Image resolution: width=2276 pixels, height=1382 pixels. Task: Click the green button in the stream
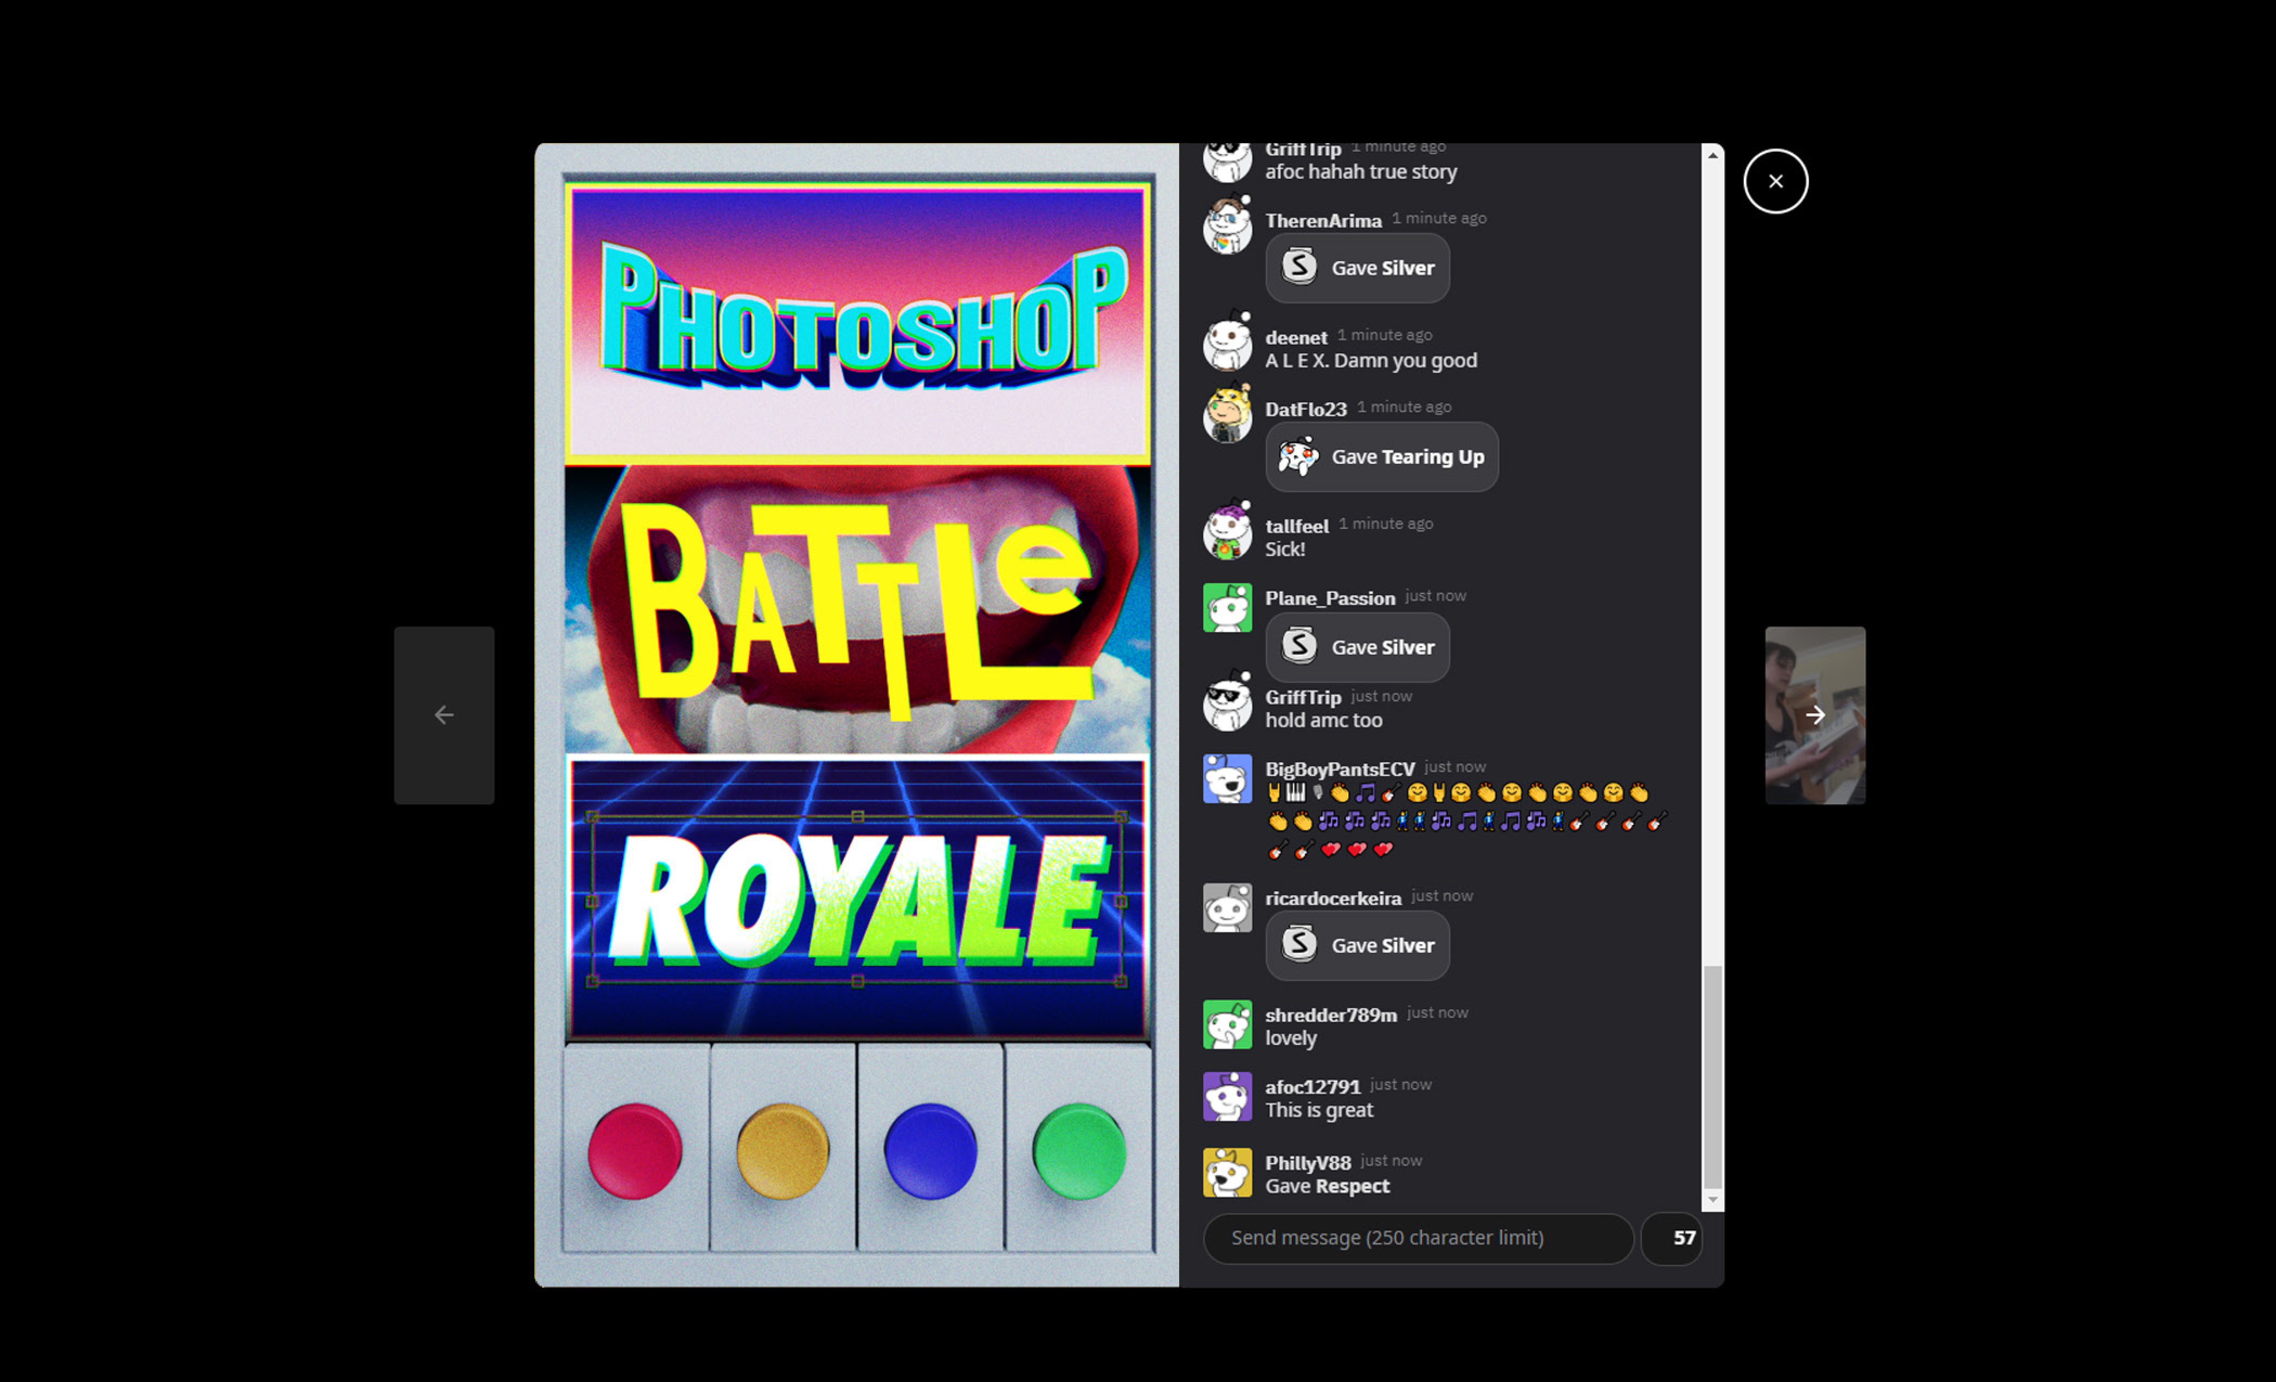click(x=1079, y=1151)
